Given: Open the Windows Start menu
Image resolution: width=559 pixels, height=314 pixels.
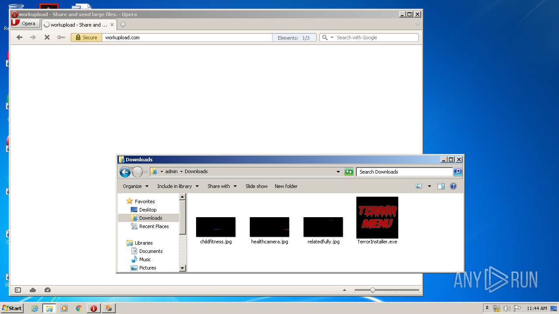Looking at the screenshot, I should (12, 308).
